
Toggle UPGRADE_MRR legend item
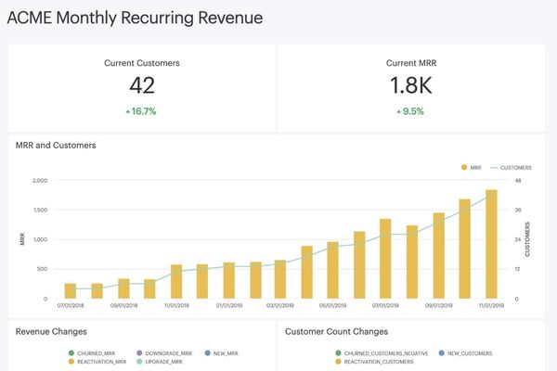[159, 362]
